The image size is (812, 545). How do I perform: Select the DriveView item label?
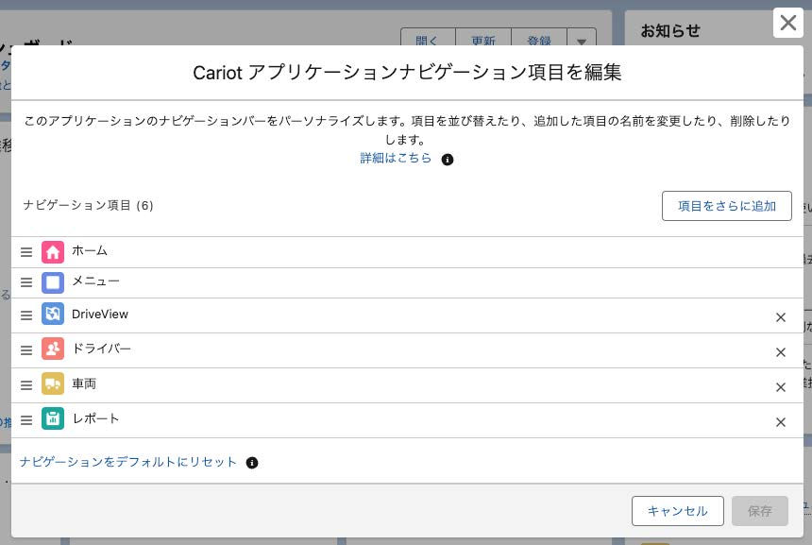tap(100, 314)
